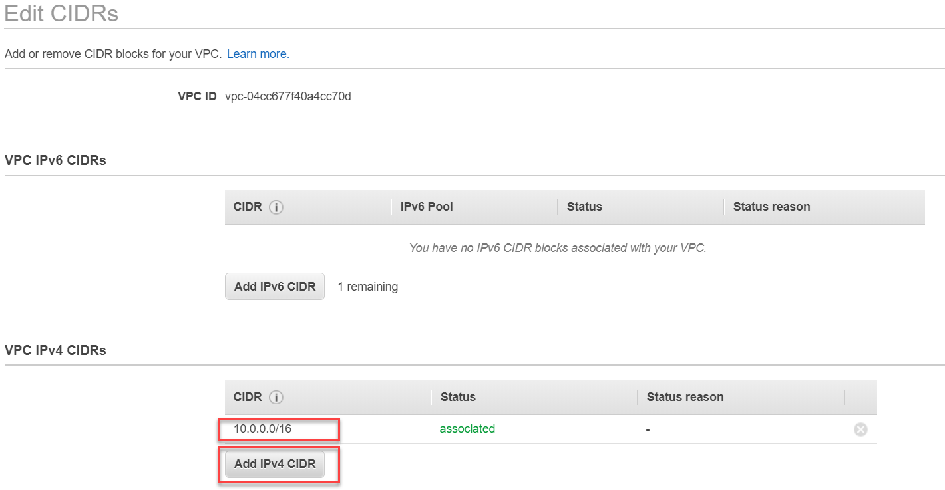
Task: Click the IPv4 CIDR info icon
Action: [276, 398]
